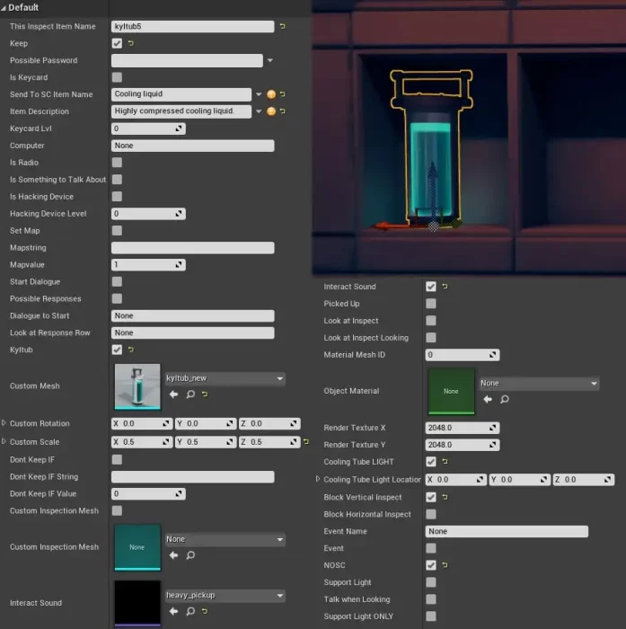Disable the NOSC checkbox
626x629 pixels.
point(431,565)
